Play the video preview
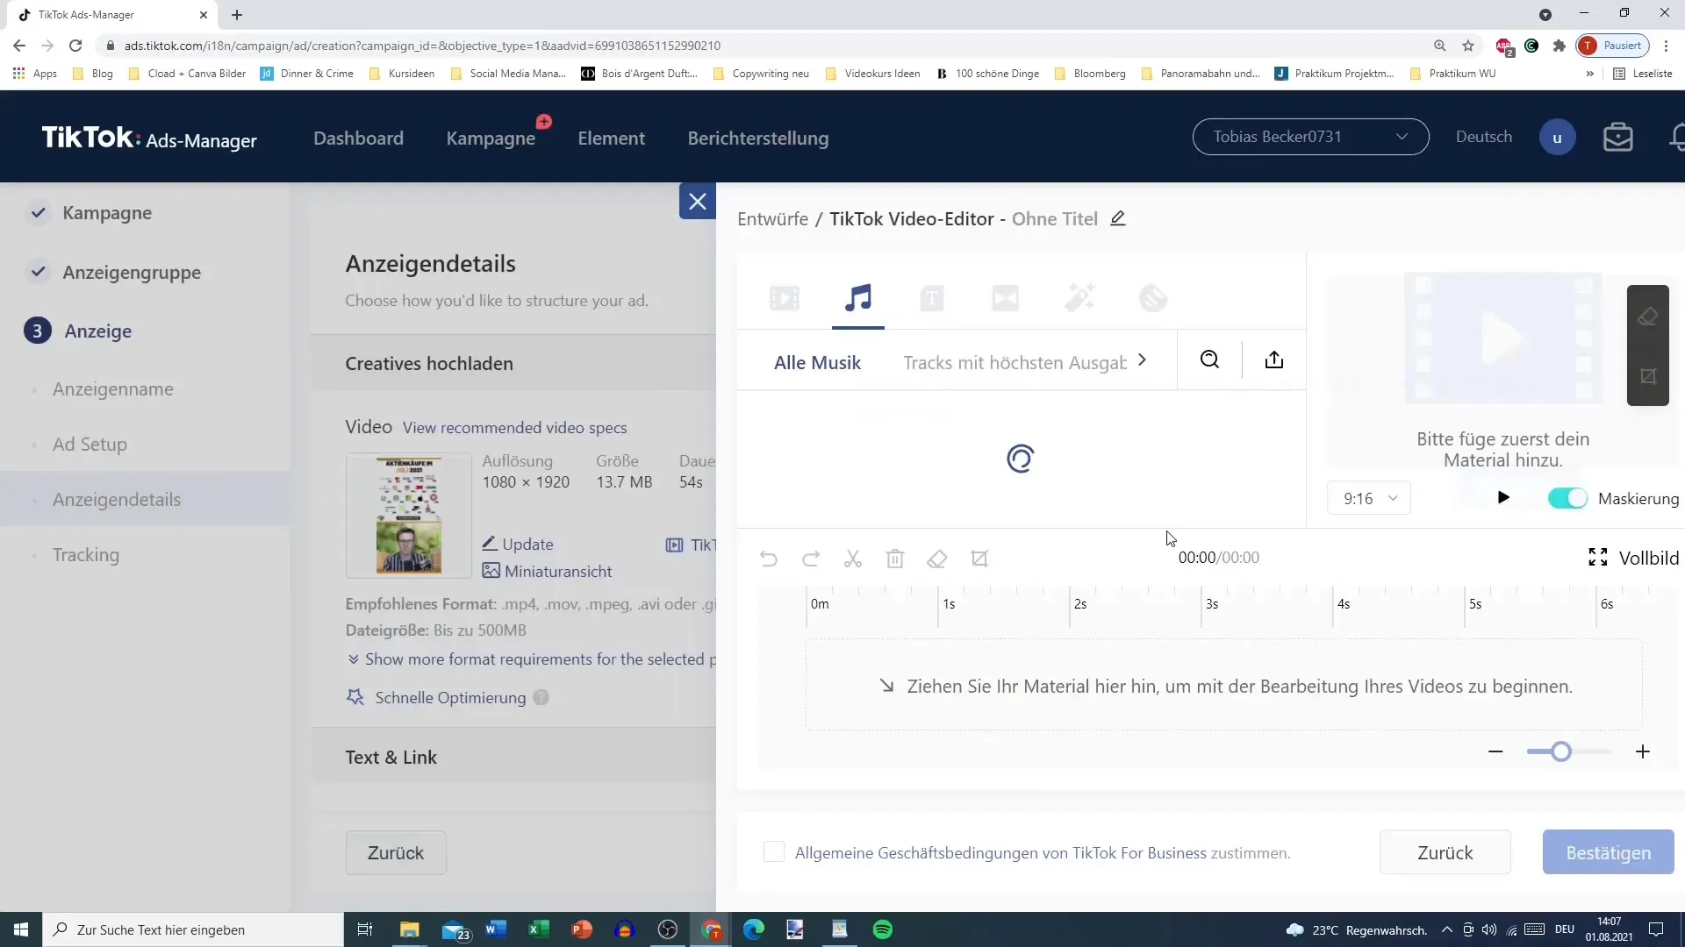 [x=1503, y=498]
